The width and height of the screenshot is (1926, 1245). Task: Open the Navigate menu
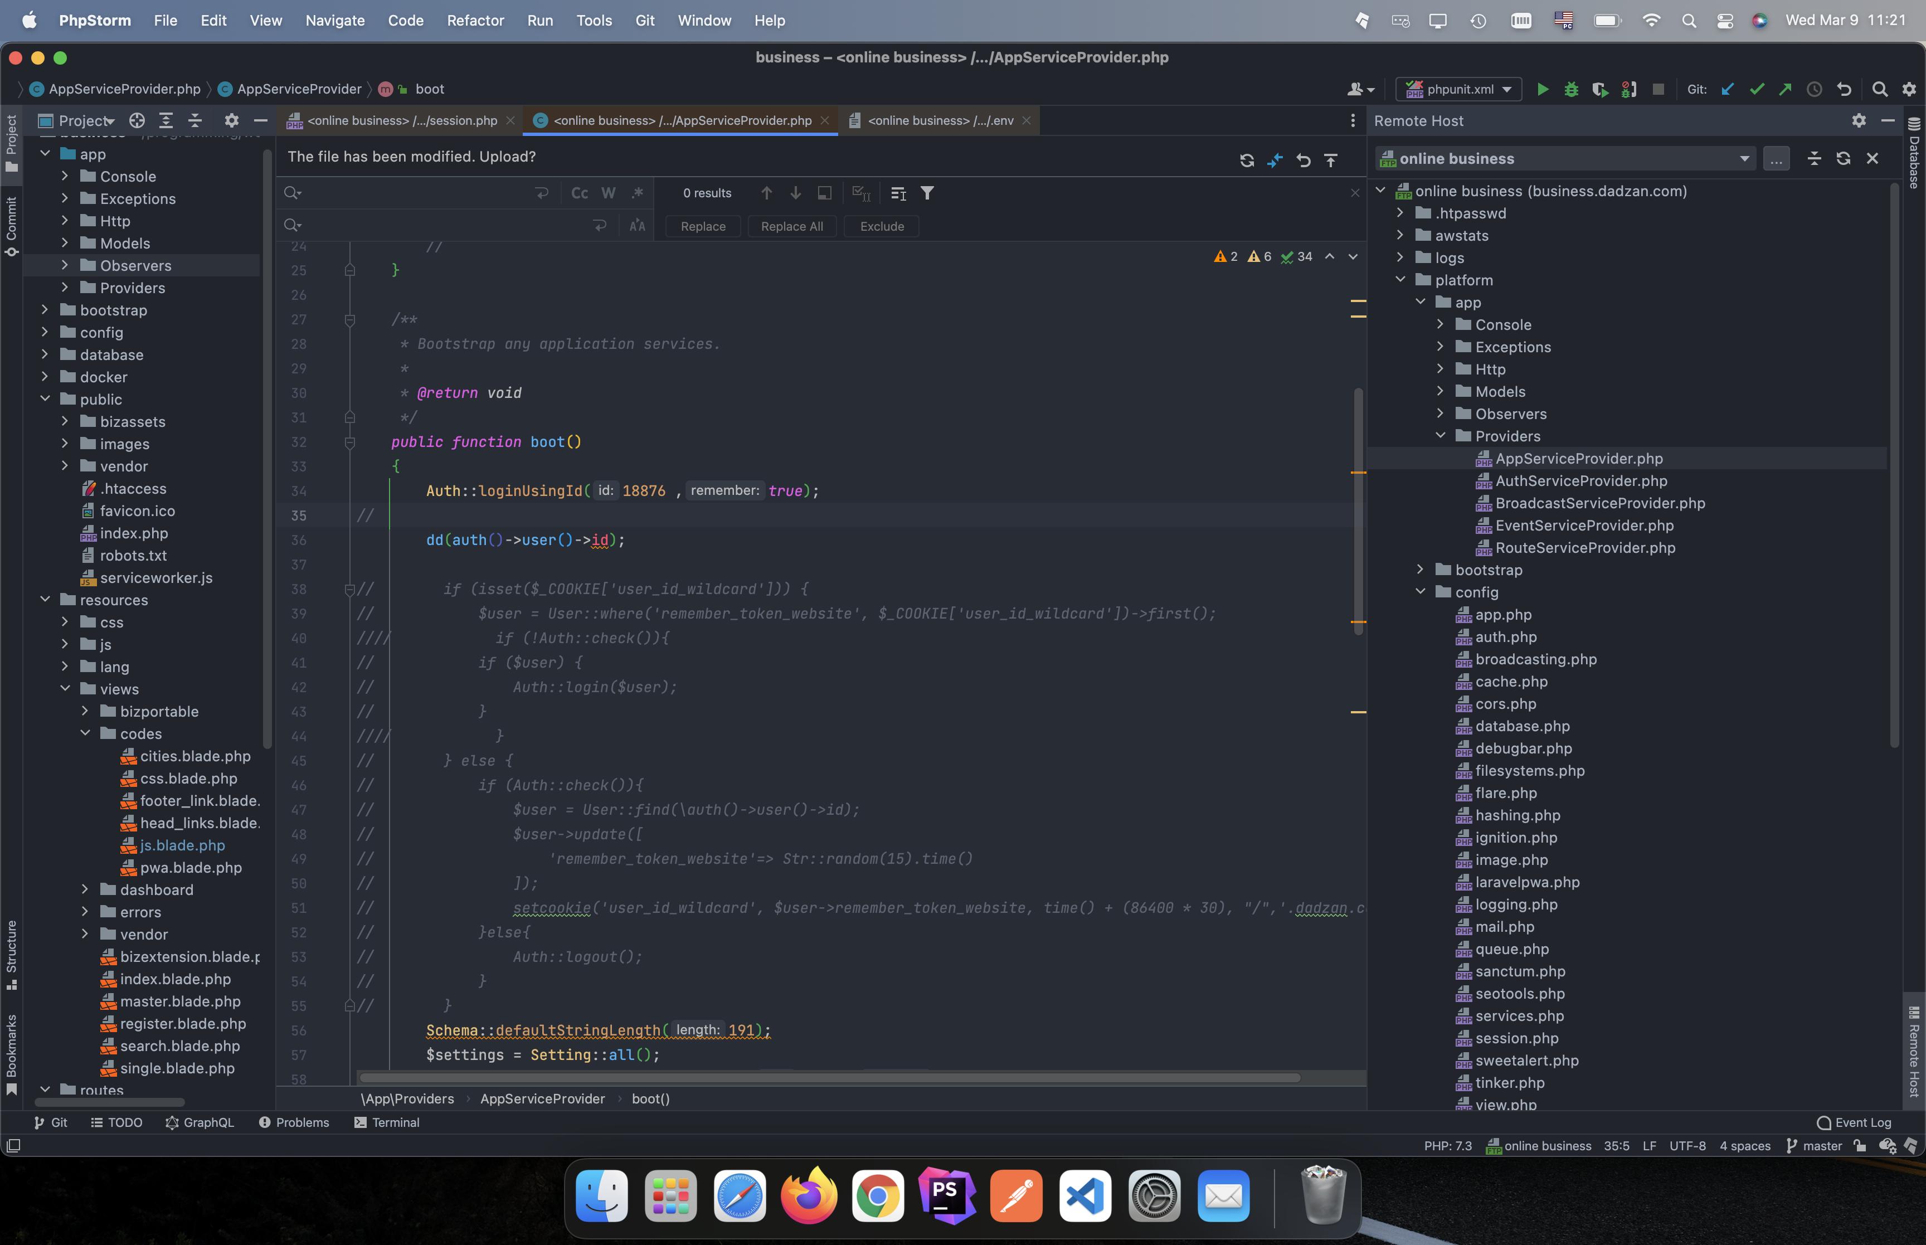pyautogui.click(x=334, y=20)
